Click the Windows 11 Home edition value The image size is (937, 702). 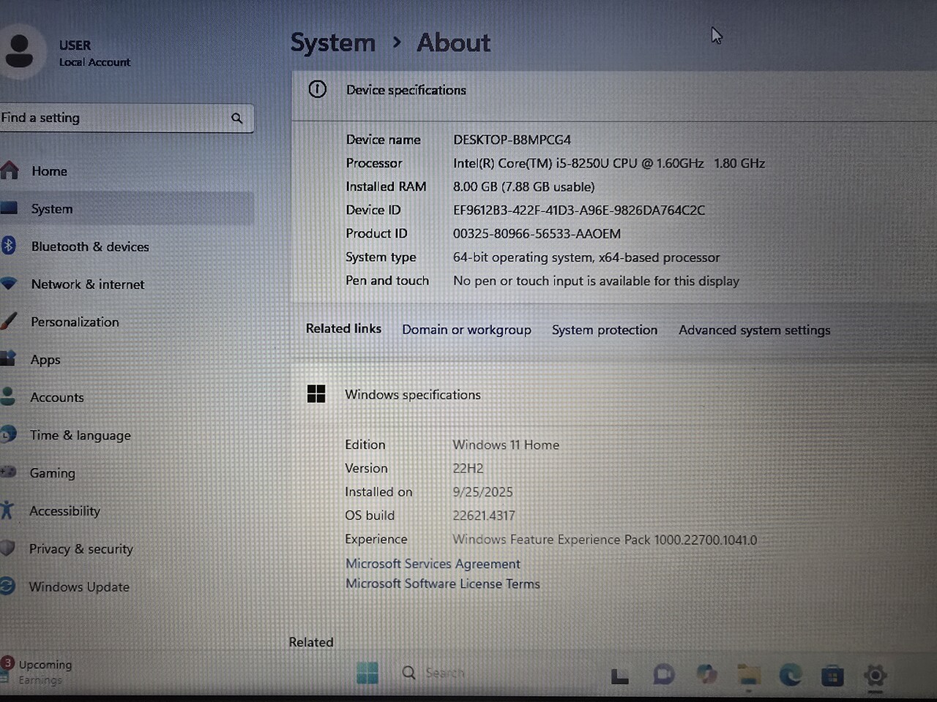[506, 445]
